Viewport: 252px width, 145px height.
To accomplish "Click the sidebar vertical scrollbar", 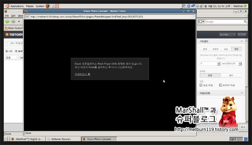I will [246, 81].
